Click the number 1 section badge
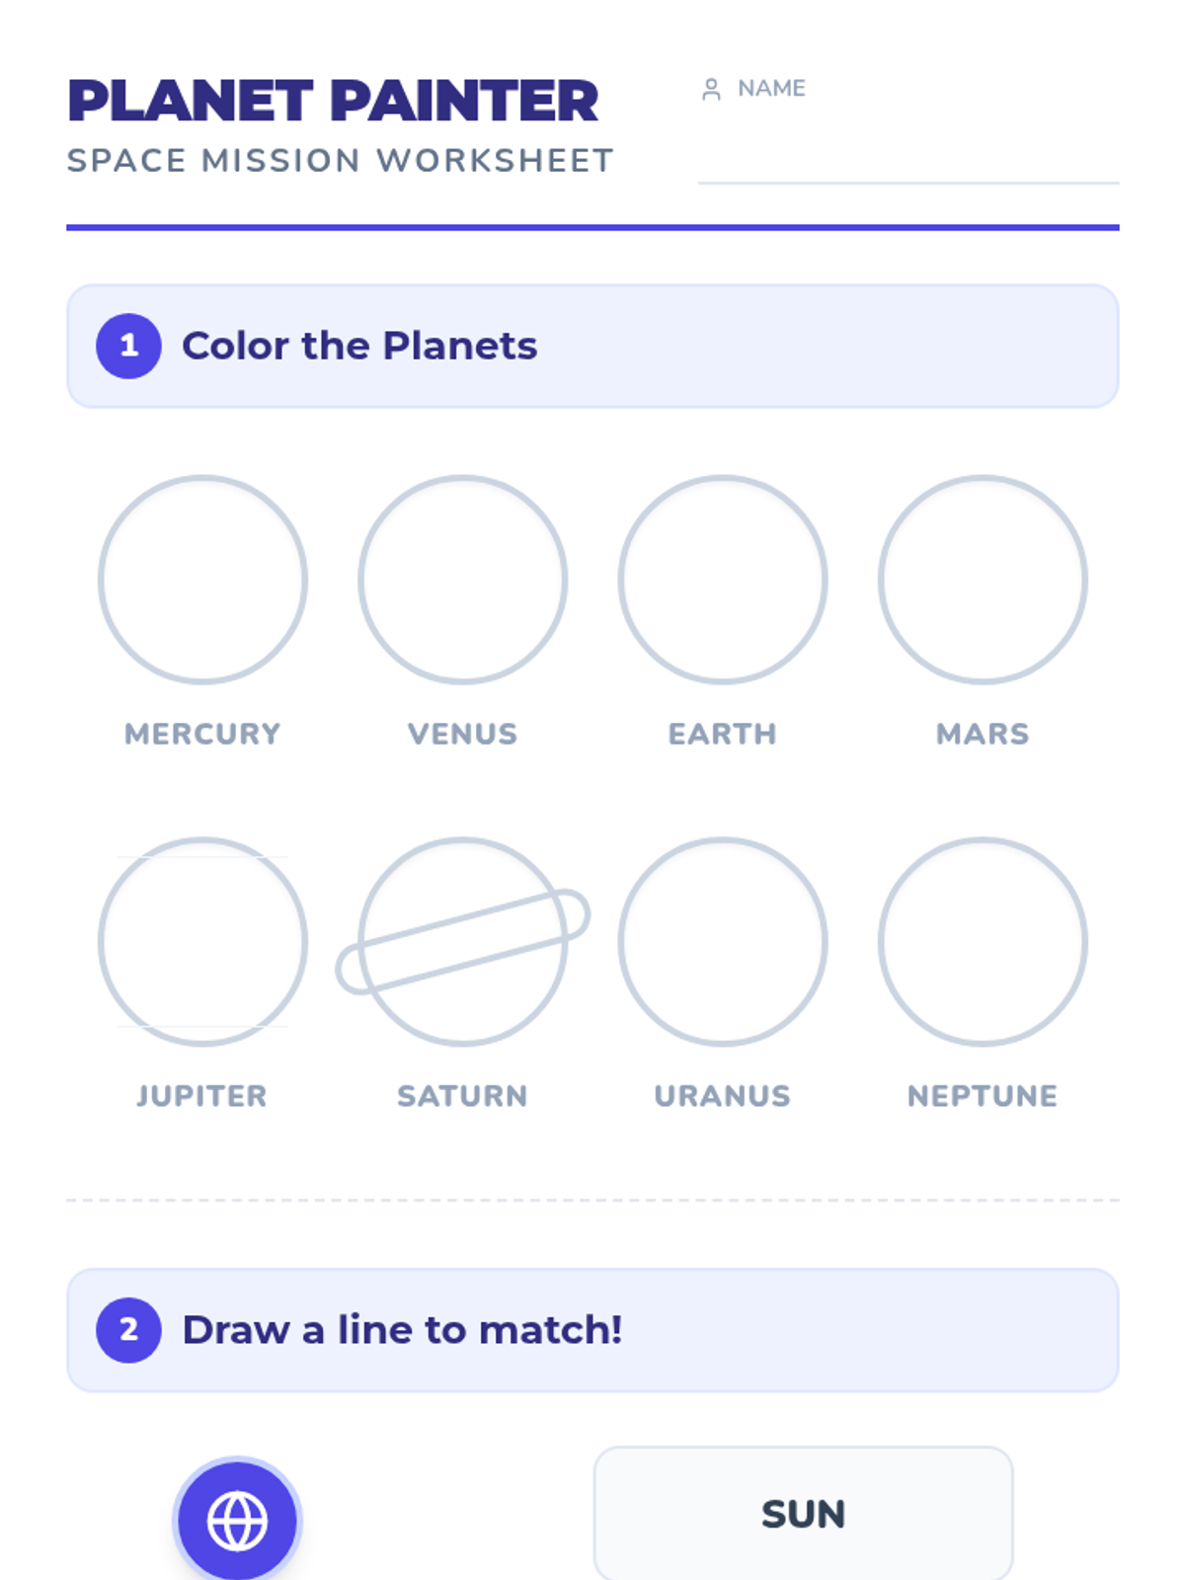 128,346
